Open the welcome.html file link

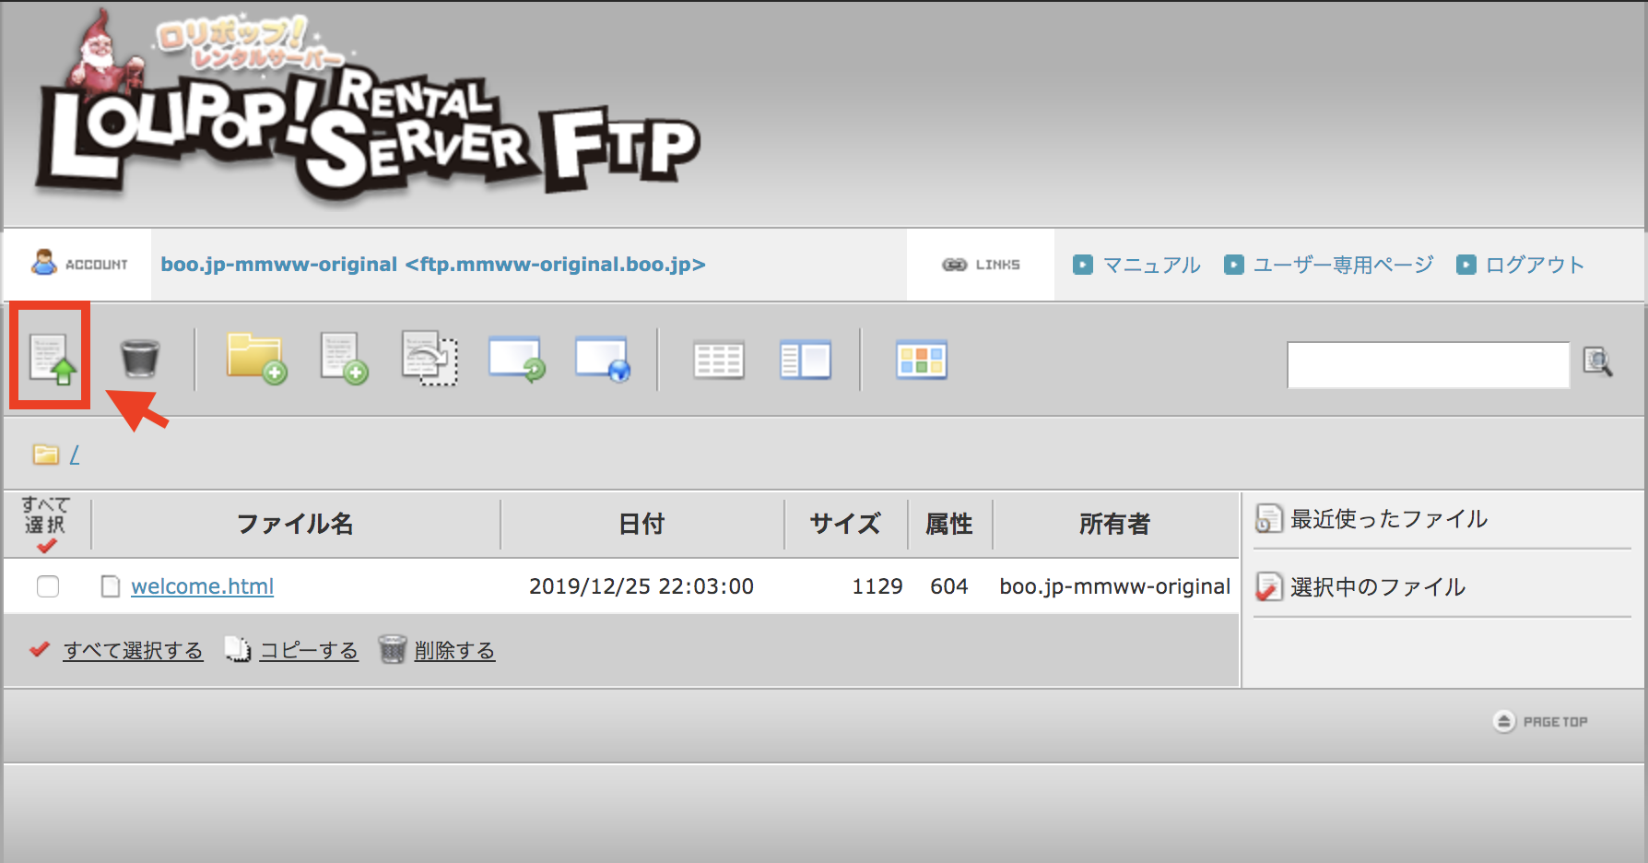[203, 586]
